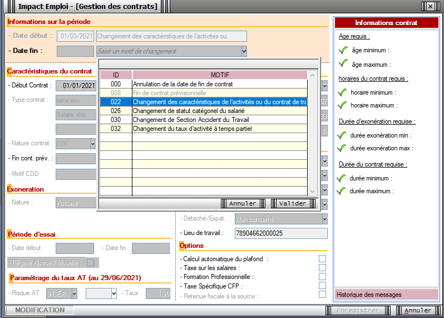Open Historique des messages panel
Viewport: 444px width, 318px height.
(387, 295)
